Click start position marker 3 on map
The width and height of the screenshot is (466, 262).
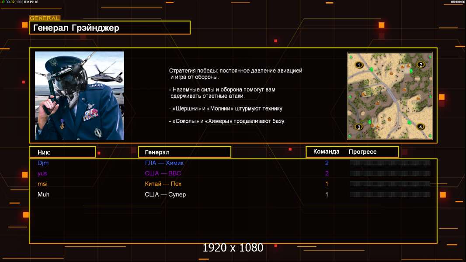point(359,127)
